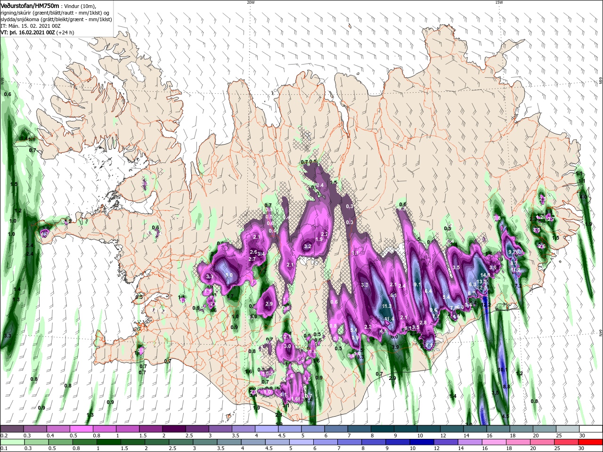Click the 3.2 value in central Iceland
Image resolution: width=603 pixels, height=452 pixels.
pos(308,246)
